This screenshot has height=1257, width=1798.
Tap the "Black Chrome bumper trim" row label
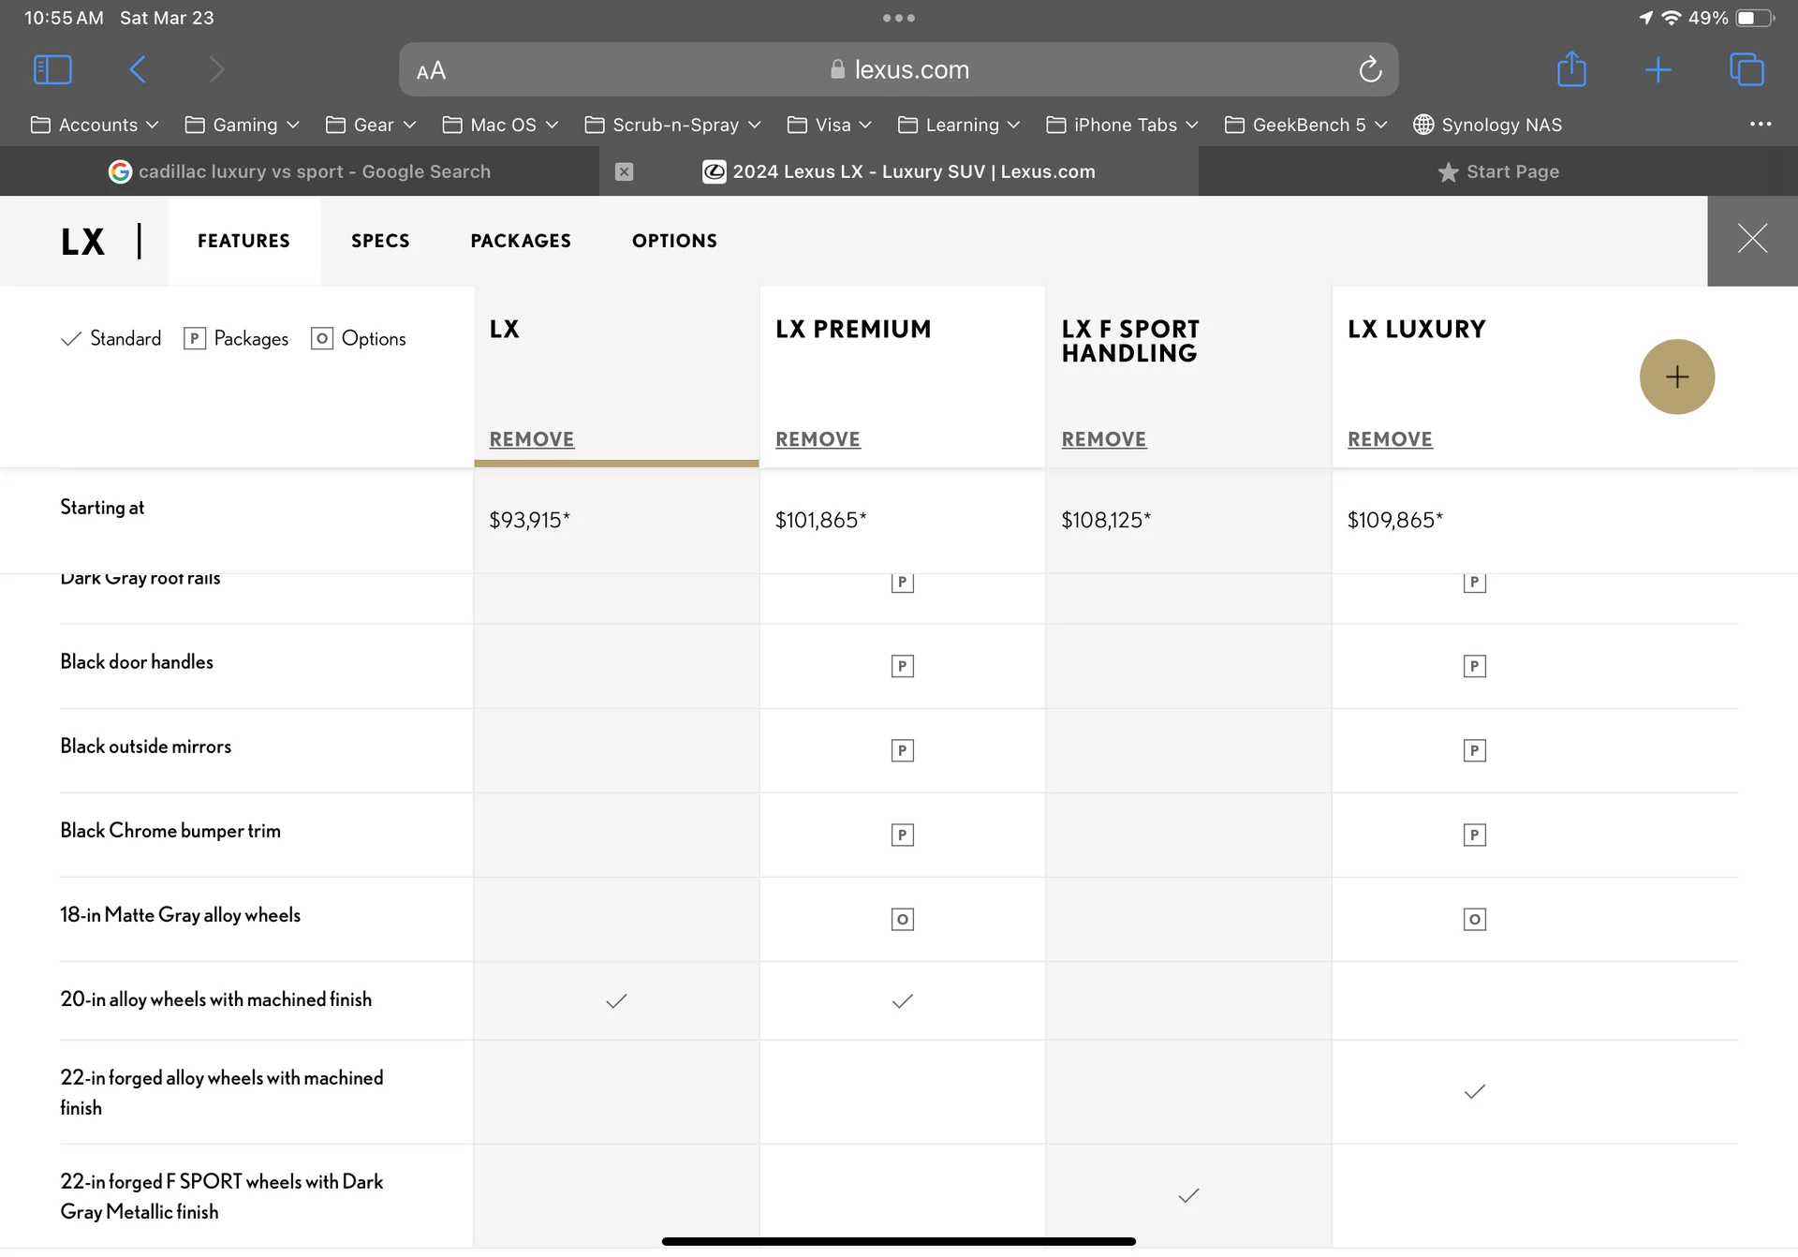[x=170, y=831]
